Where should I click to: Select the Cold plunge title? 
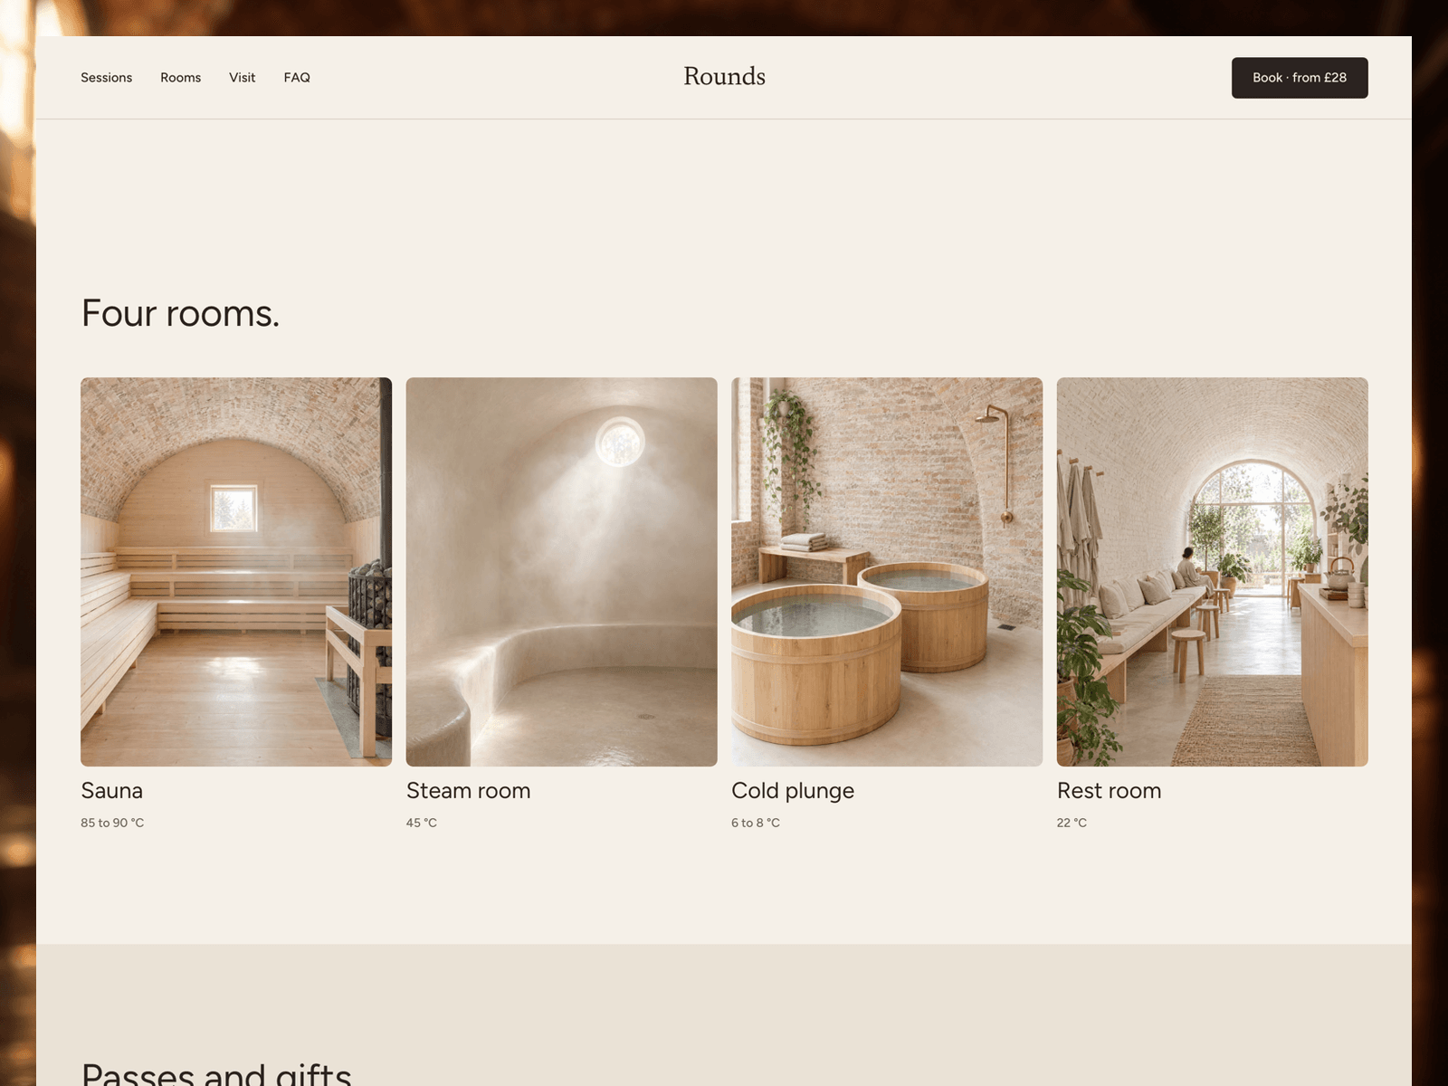[793, 791]
